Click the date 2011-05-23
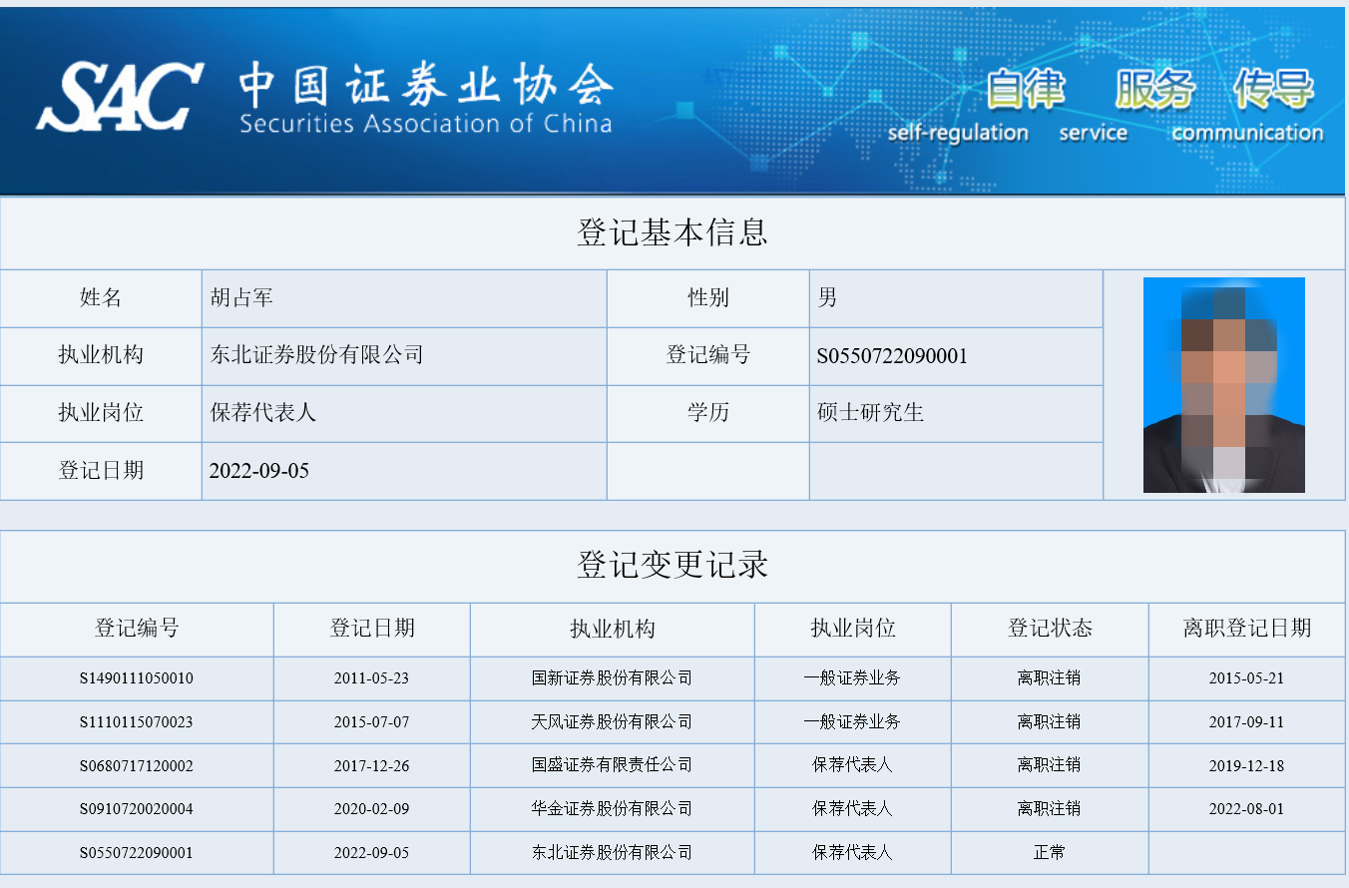The image size is (1349, 888). (372, 678)
